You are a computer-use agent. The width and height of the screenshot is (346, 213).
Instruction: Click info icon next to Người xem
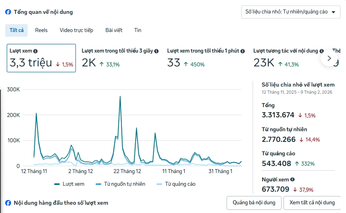292,179
